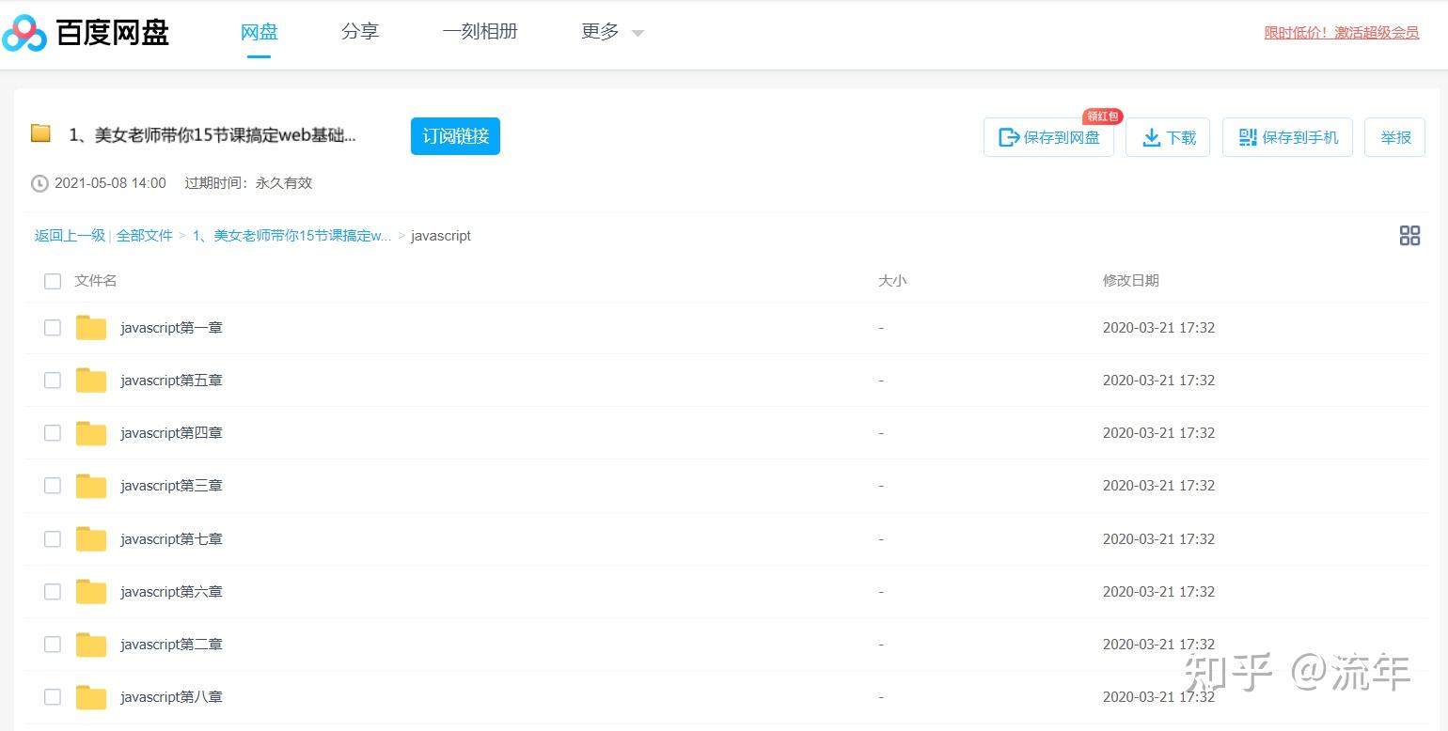Click 返回上一级 breadcrumb link
This screenshot has height=731, width=1448.
pos(70,236)
